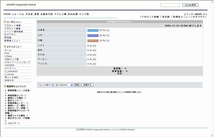Click the Google検索 button
The height and width of the screenshot is (137, 214).
[190, 5]
